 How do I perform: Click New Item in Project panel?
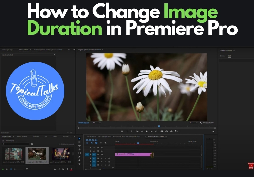pyautogui.click(x=67, y=169)
